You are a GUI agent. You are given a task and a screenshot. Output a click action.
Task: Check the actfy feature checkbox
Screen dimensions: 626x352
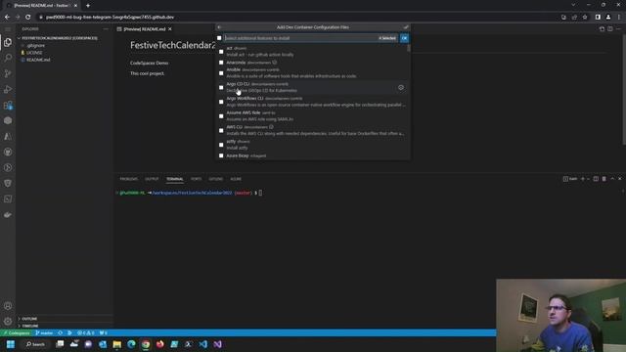pos(221,145)
